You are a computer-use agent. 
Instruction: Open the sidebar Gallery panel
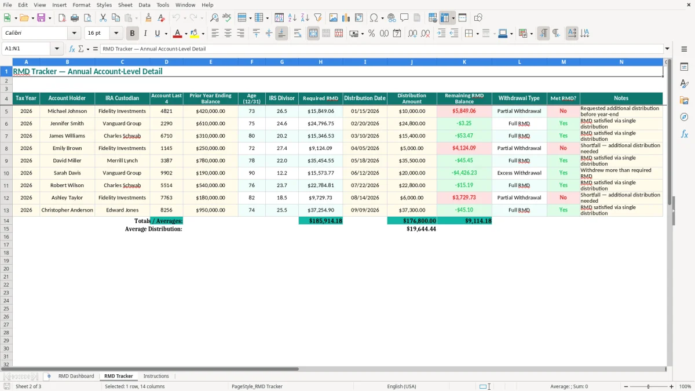tap(684, 101)
